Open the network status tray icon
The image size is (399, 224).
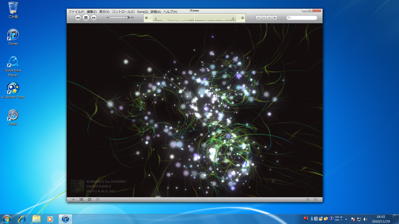pos(359,219)
